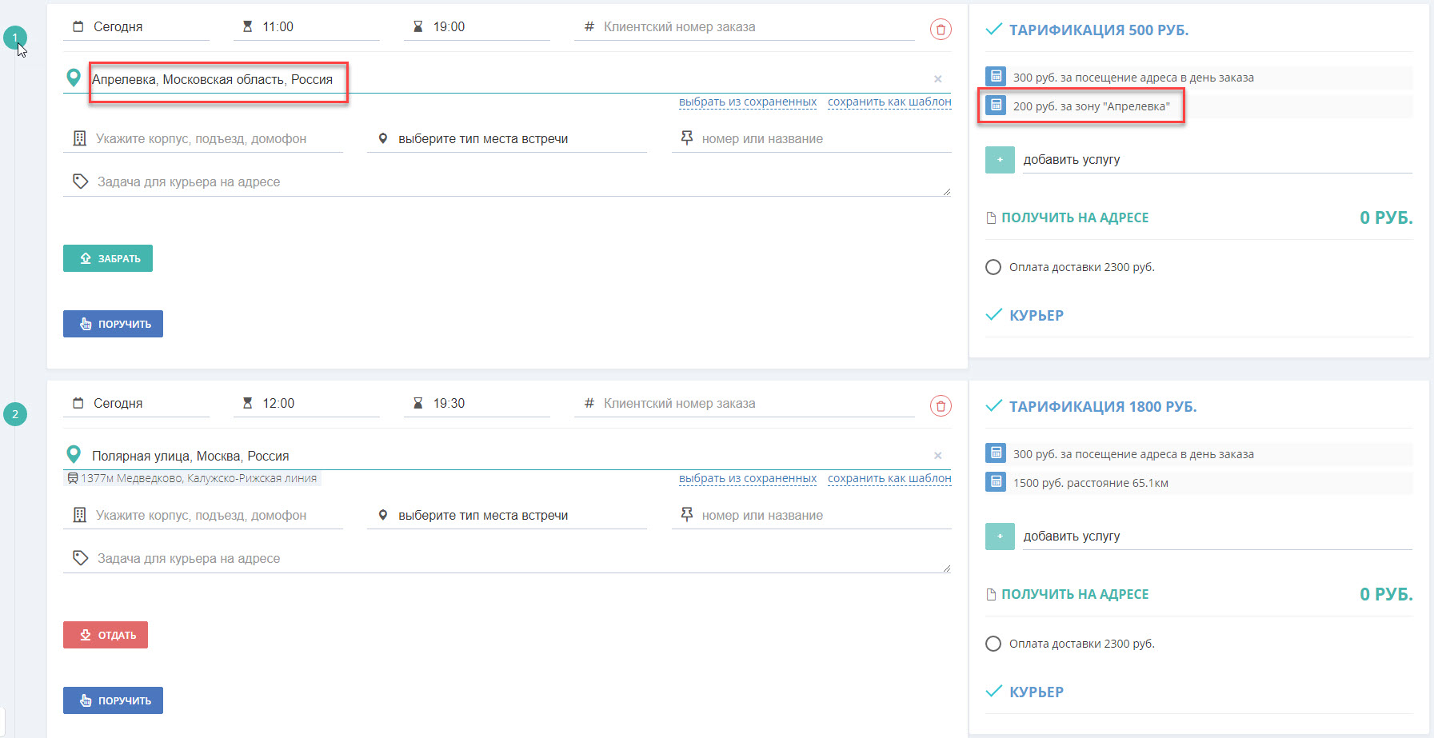This screenshot has height=738, width=1434.
Task: Clear the Полярная улица address with the x icon
Action: (x=938, y=456)
